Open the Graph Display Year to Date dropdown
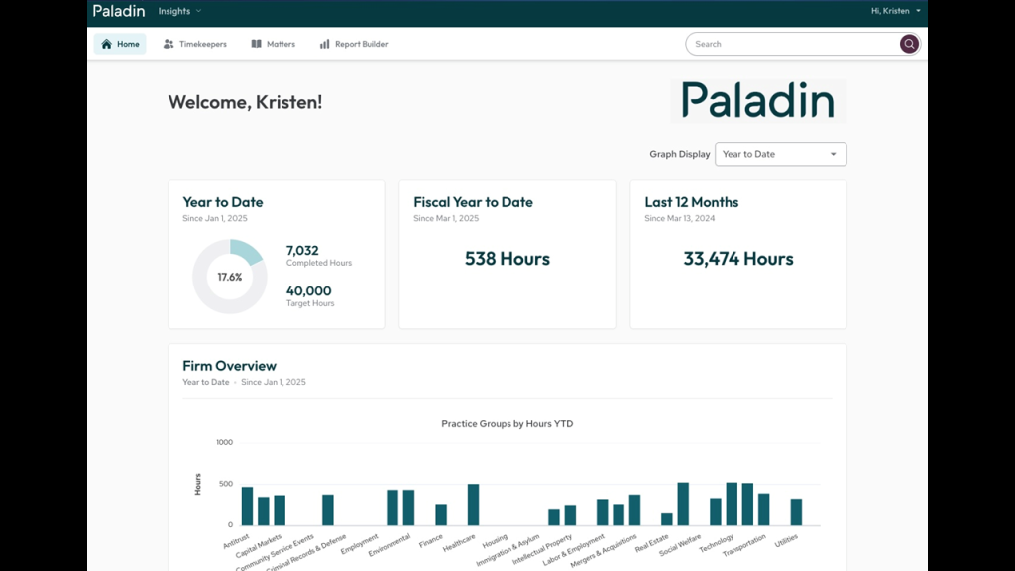 click(780, 154)
